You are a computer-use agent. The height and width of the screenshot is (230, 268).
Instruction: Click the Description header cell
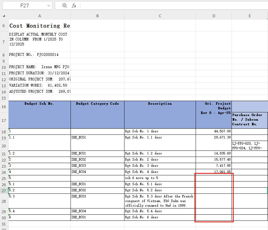click(160, 115)
